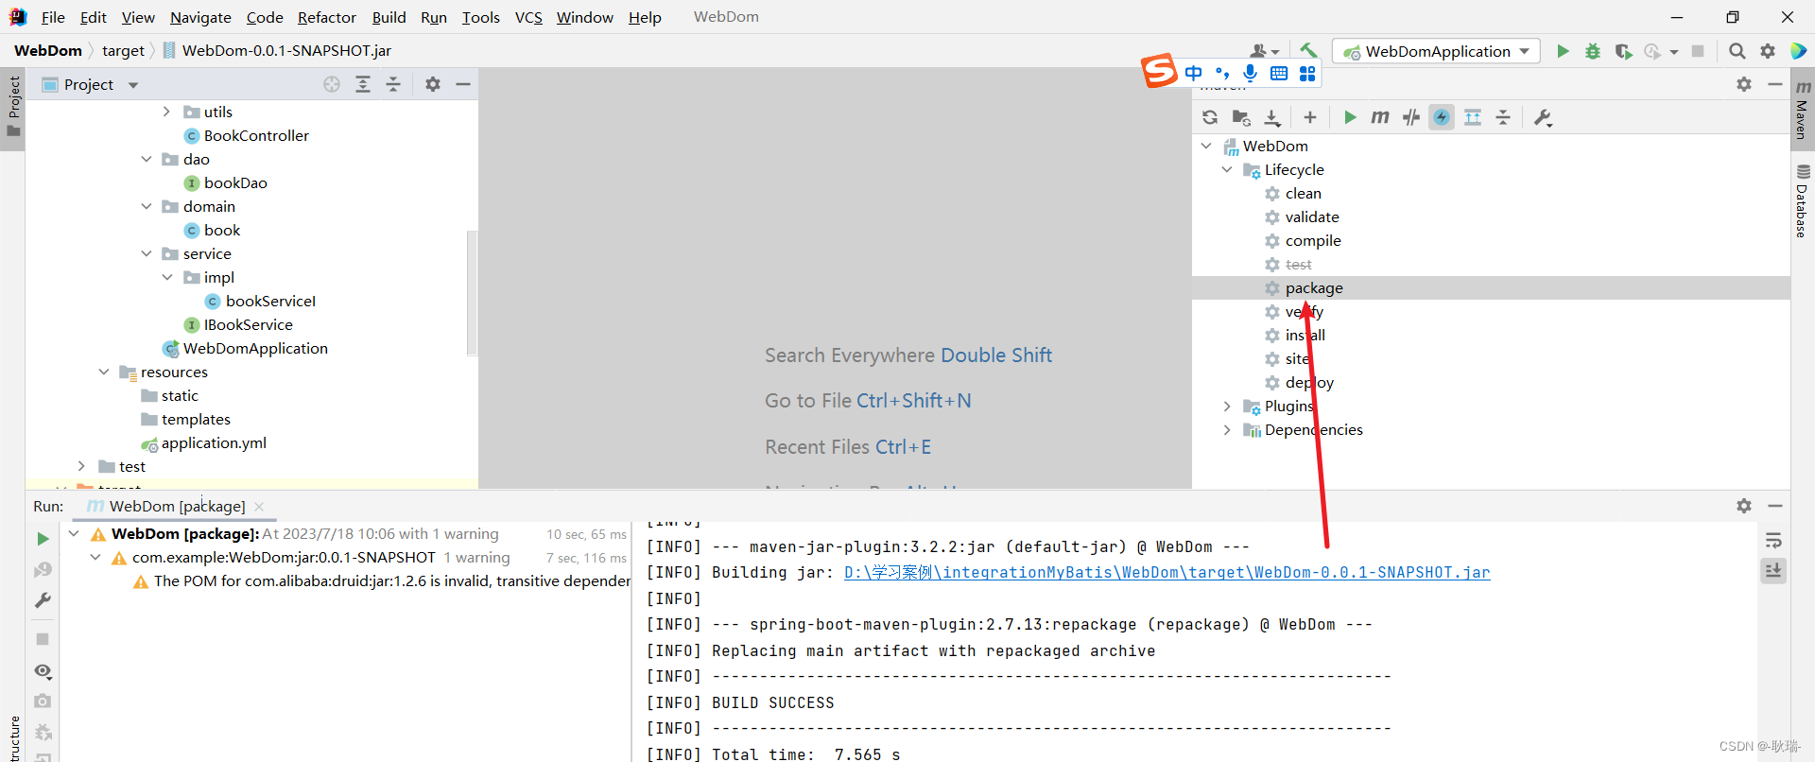The width and height of the screenshot is (1815, 762).
Task: Expand Dependencies node in Maven tree
Action: 1227,430
